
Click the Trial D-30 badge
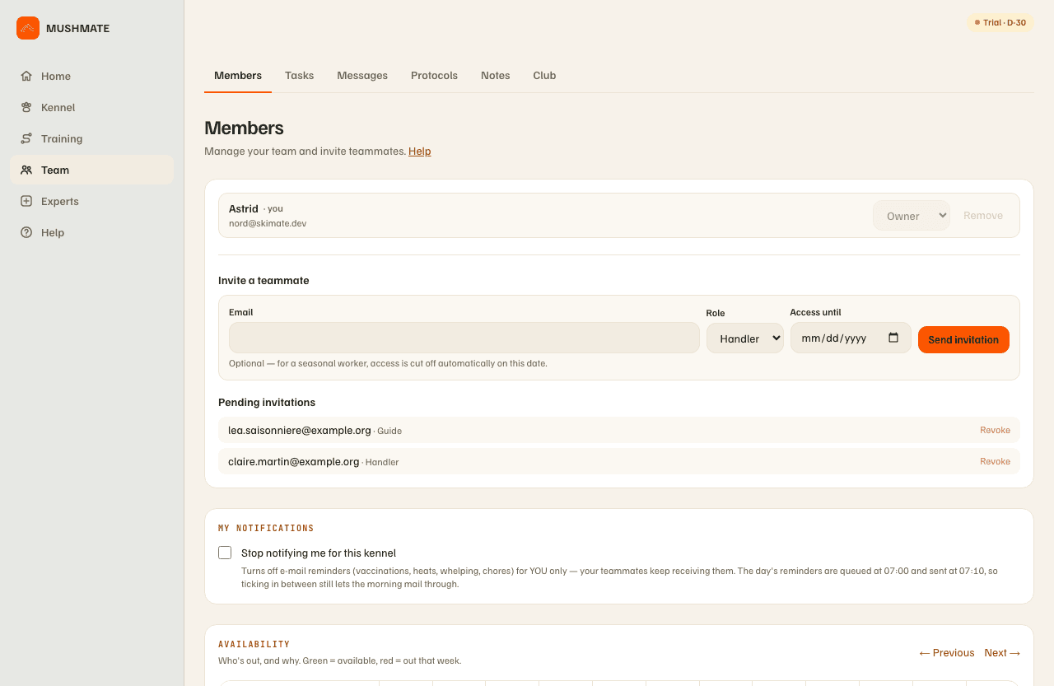1000,22
